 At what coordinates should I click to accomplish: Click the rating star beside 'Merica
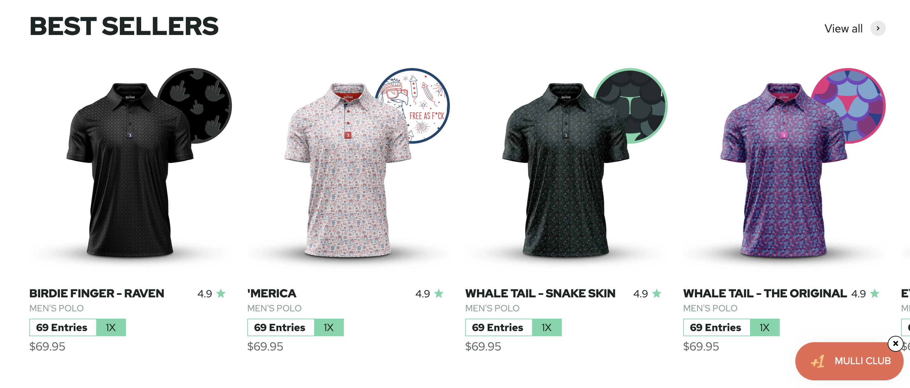pos(439,294)
